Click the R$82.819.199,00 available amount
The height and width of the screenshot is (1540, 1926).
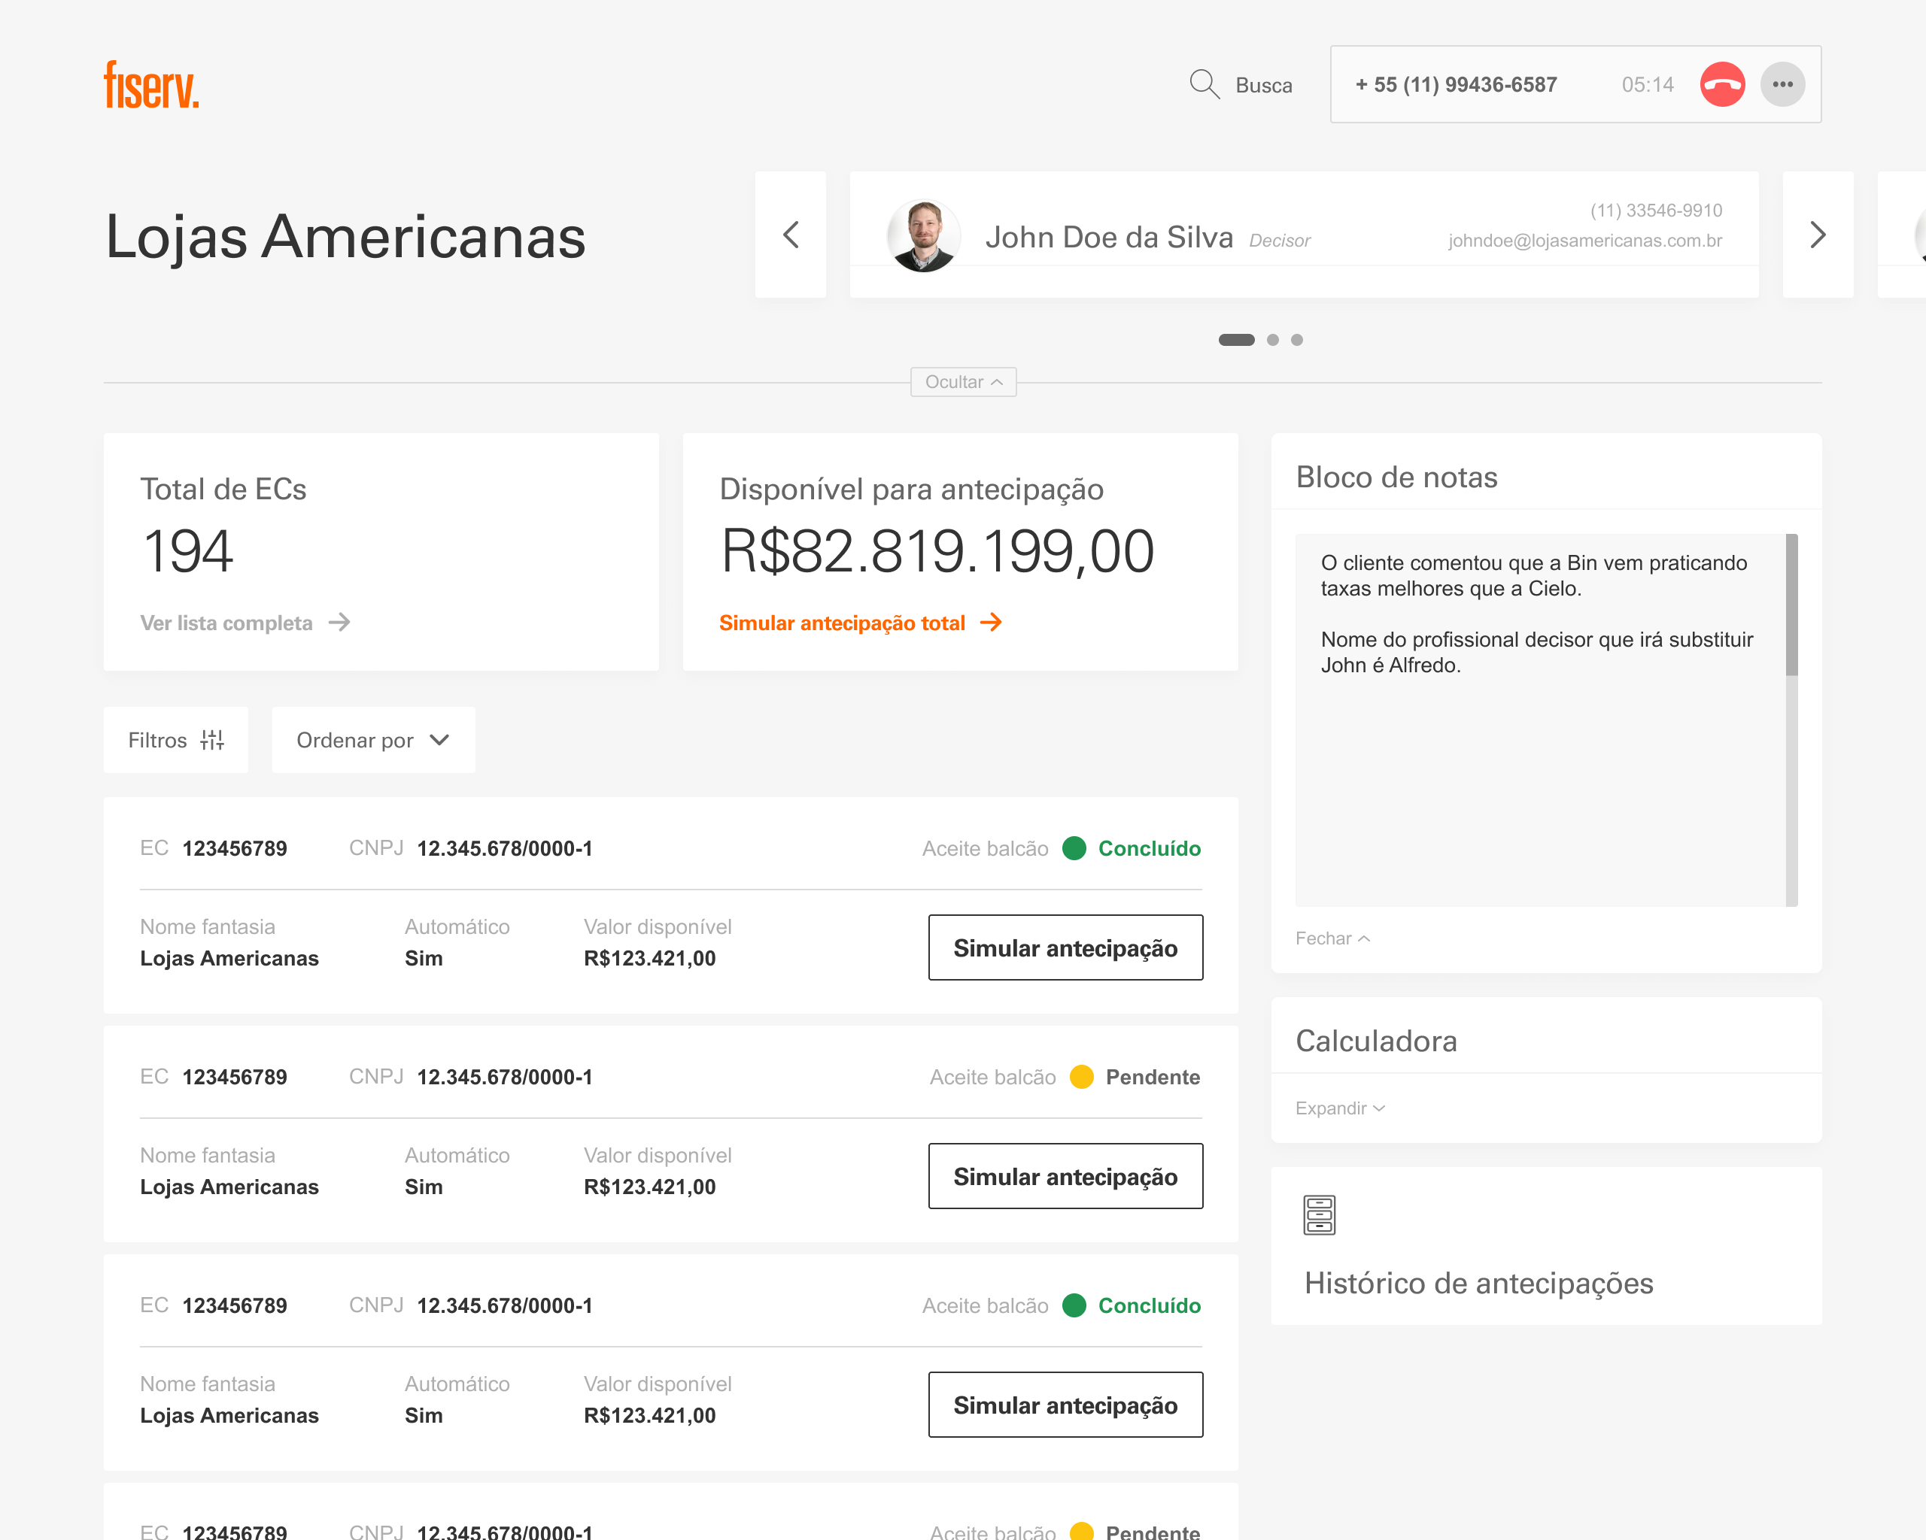937,552
